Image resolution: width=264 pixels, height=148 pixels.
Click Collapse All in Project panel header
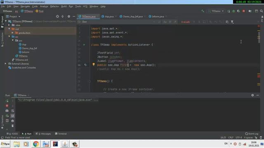click(x=63, y=16)
